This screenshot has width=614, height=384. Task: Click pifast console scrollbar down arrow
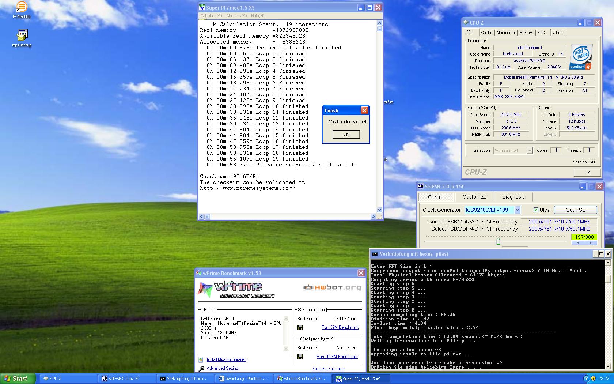coord(608,366)
